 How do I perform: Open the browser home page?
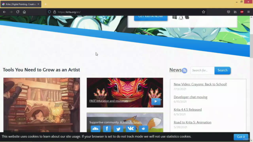[x=24, y=12]
